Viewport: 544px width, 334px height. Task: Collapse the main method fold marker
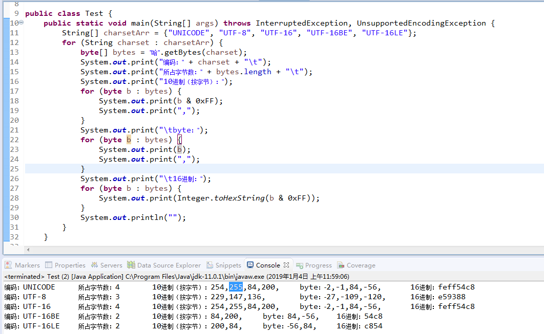pos(22,23)
